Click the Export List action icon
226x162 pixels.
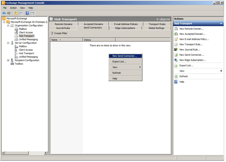click(x=176, y=66)
